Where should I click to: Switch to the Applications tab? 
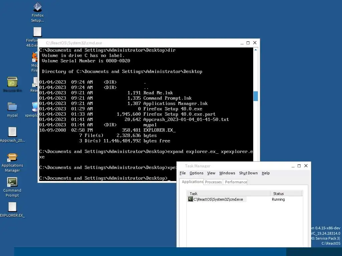coord(192,182)
